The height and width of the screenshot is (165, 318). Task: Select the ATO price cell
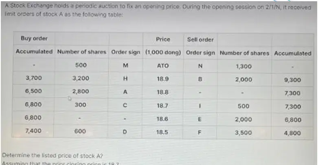click(163, 66)
